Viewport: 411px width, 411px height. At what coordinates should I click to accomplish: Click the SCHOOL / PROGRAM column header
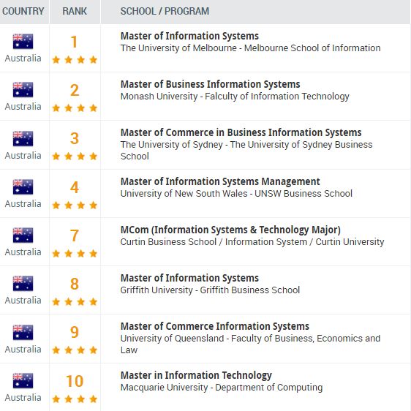(165, 11)
